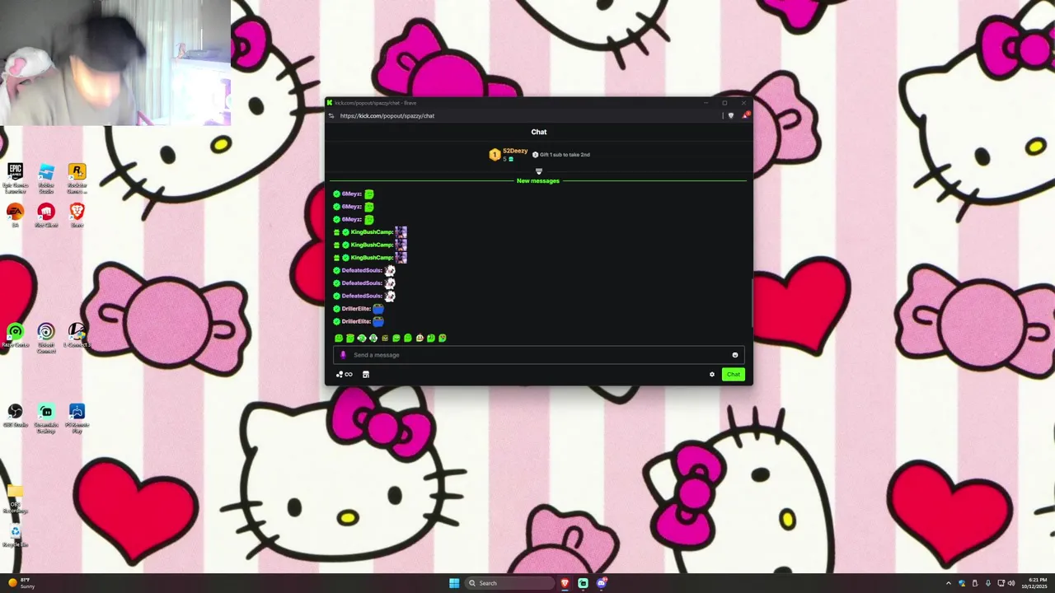Open L-Connect 3 desktop shortcut

pos(77,336)
